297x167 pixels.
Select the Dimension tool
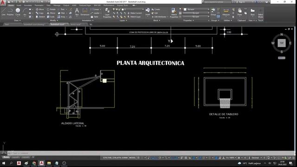tap(85, 12)
